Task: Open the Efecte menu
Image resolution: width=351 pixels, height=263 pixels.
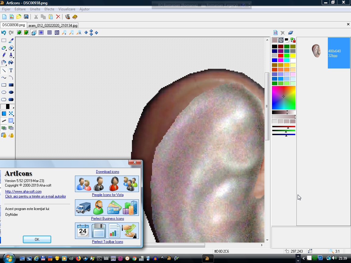Action: (x=49, y=9)
